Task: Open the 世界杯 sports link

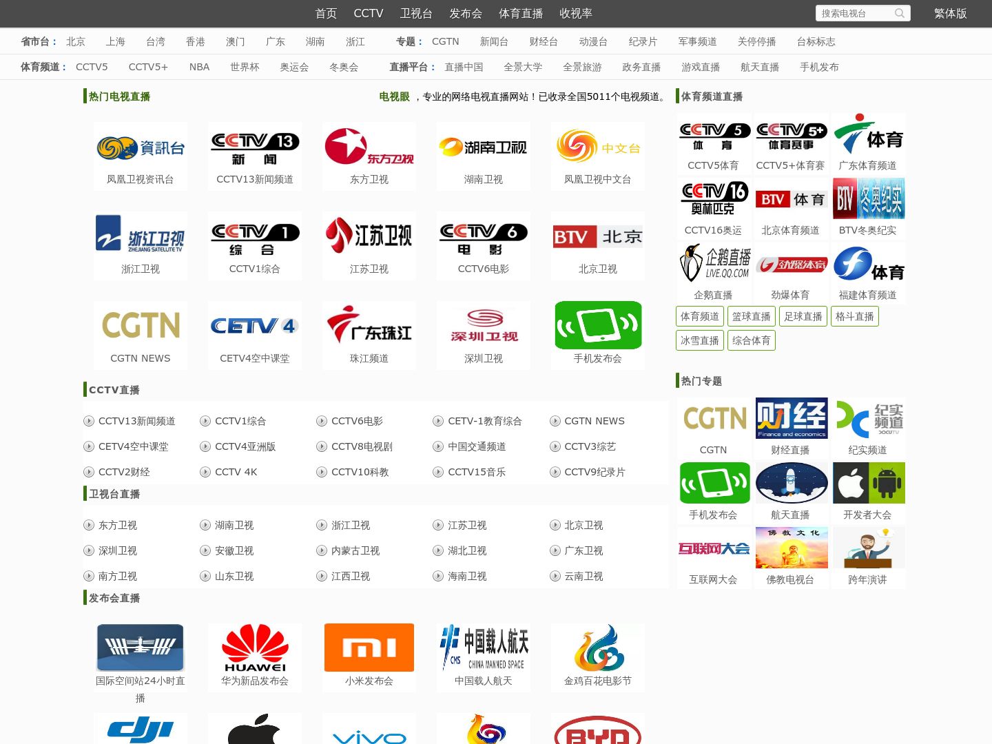Action: (x=245, y=67)
